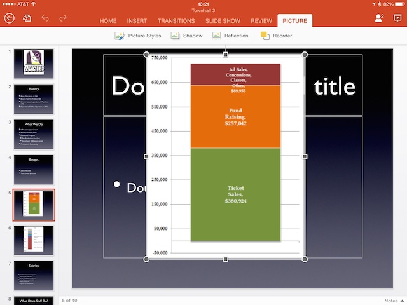Open the REVIEW tab
Screen dimensions: 407x305
coord(261,21)
